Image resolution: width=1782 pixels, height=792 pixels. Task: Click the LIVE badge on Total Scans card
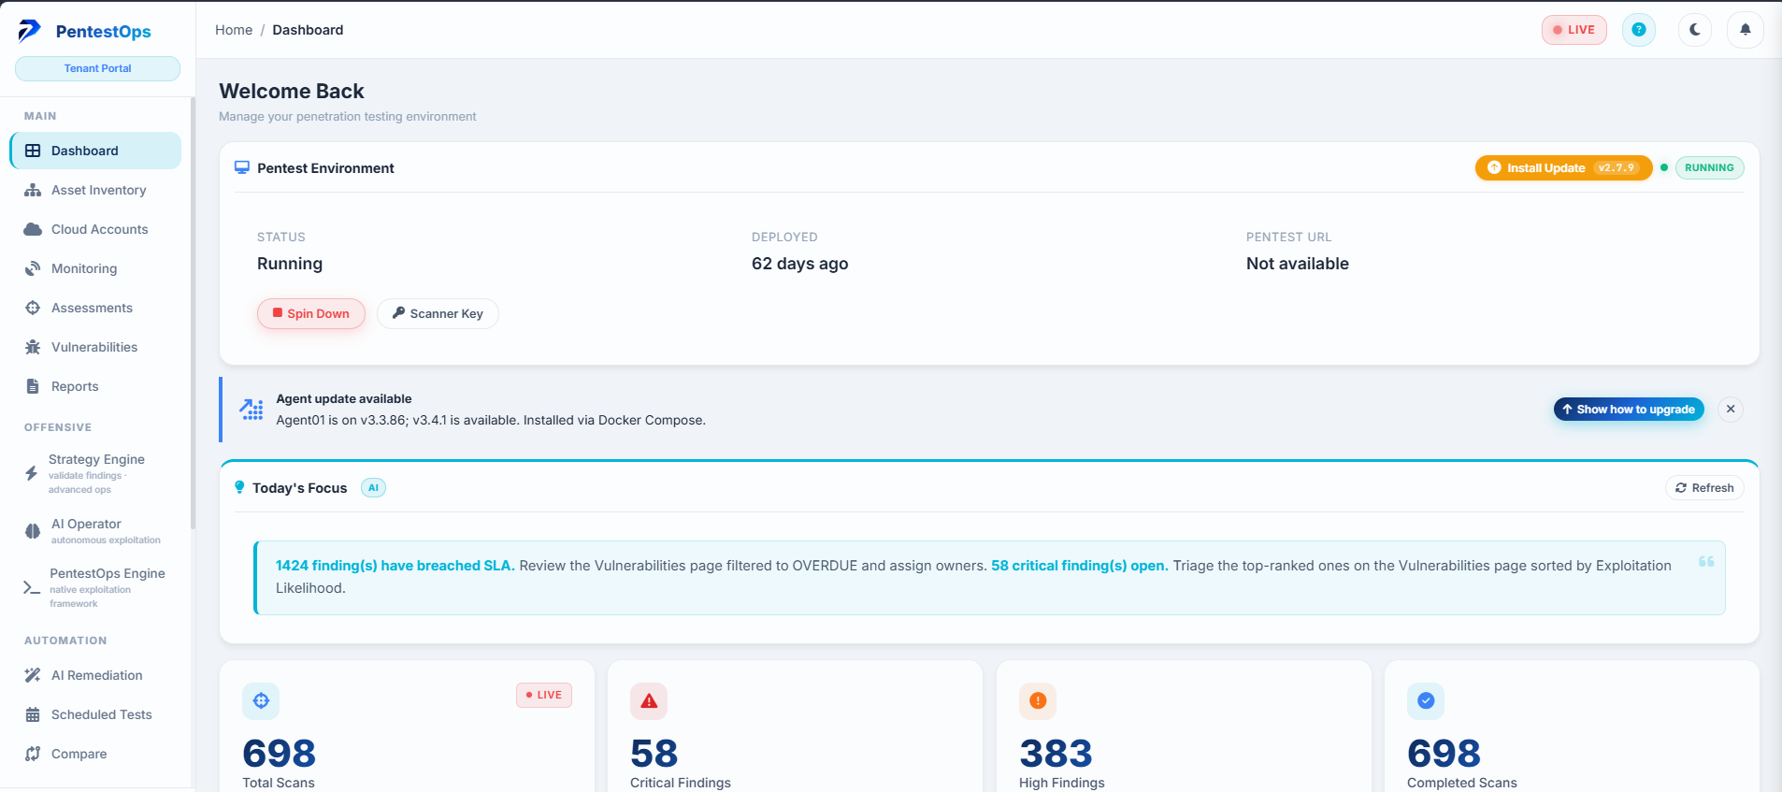point(544,695)
